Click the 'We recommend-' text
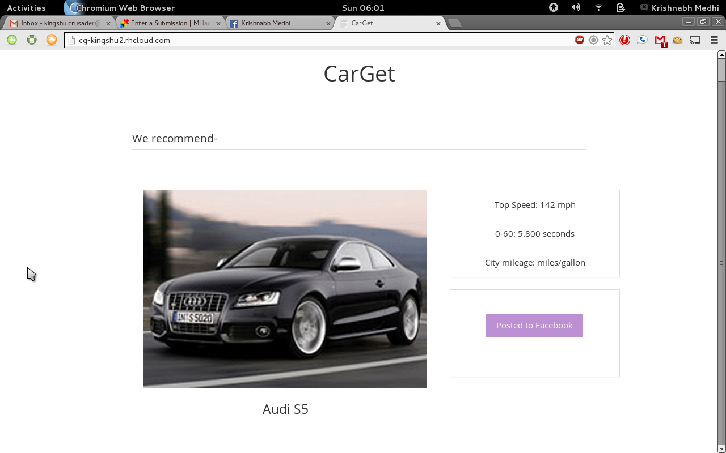This screenshot has height=453, width=726. pos(175,138)
